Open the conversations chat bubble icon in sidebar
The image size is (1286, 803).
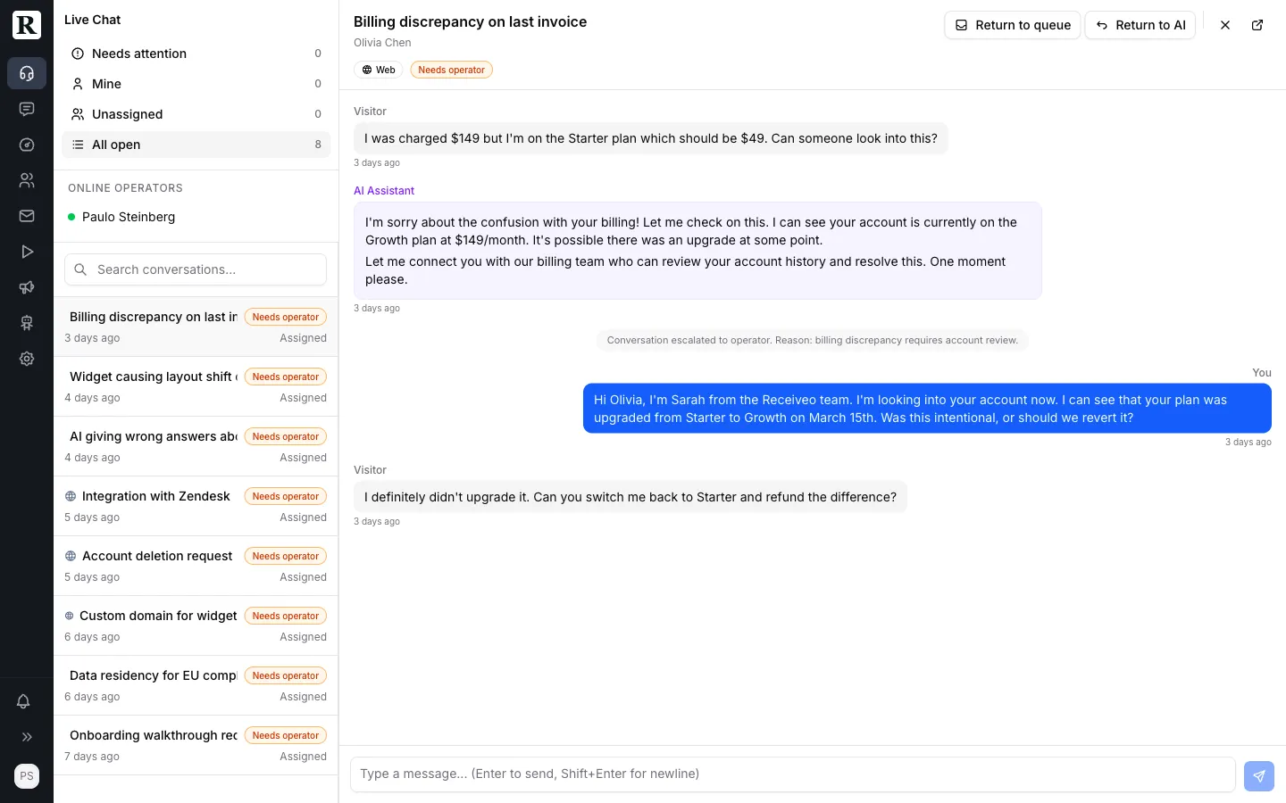click(27, 109)
